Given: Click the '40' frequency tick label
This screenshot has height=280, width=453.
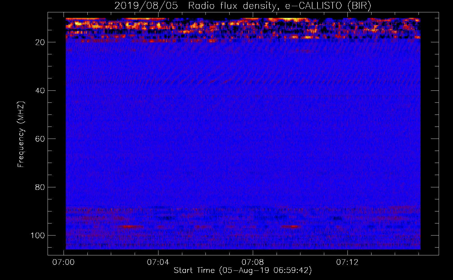Looking at the screenshot, I should pyautogui.click(x=40, y=91).
